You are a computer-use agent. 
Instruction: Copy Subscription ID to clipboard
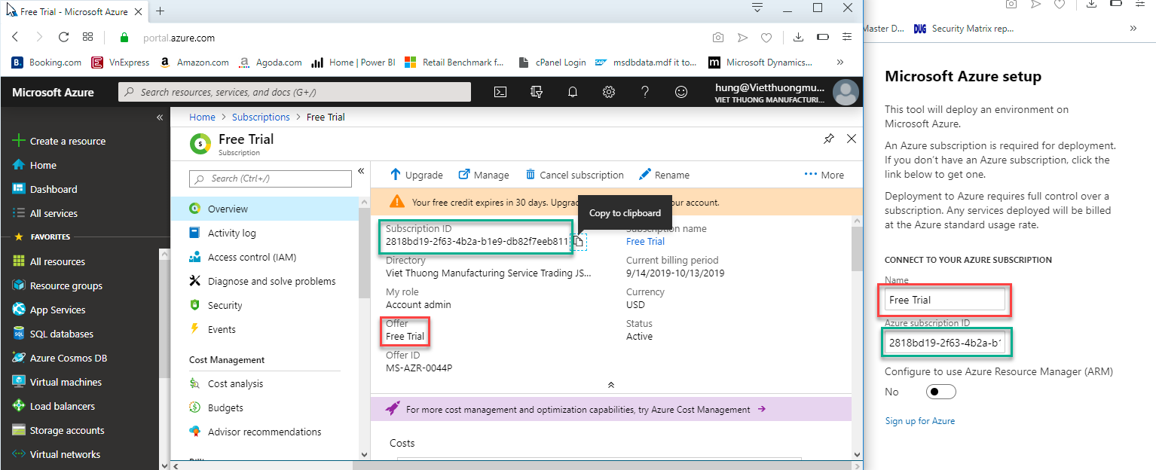[x=578, y=241]
